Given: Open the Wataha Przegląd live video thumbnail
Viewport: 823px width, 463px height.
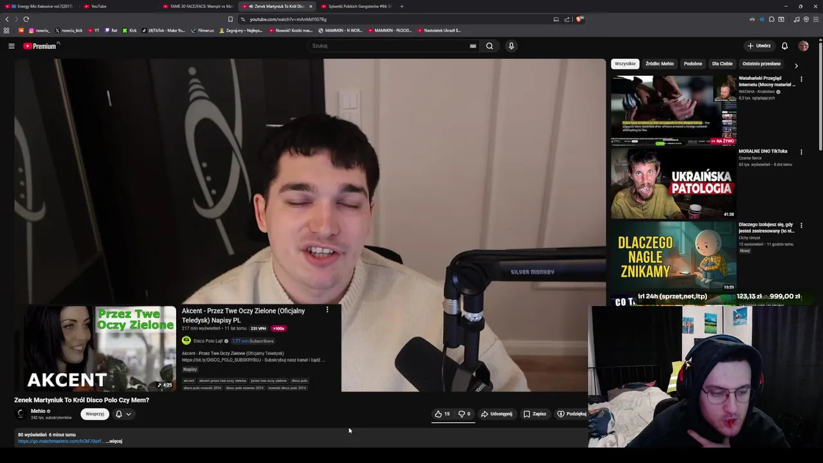Looking at the screenshot, I should click(x=673, y=110).
